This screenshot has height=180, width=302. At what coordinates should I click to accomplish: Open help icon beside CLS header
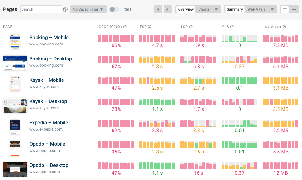[232, 27]
